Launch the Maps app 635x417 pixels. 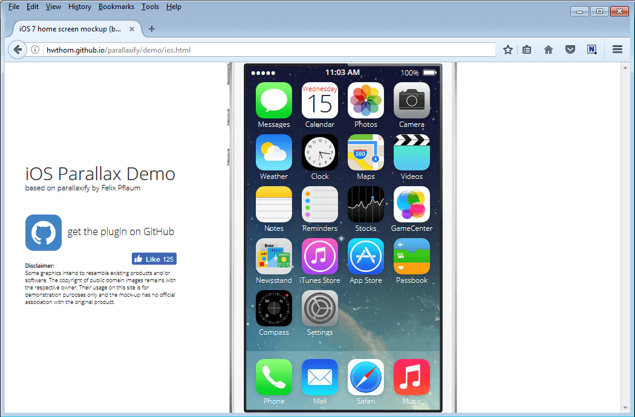coord(366,152)
